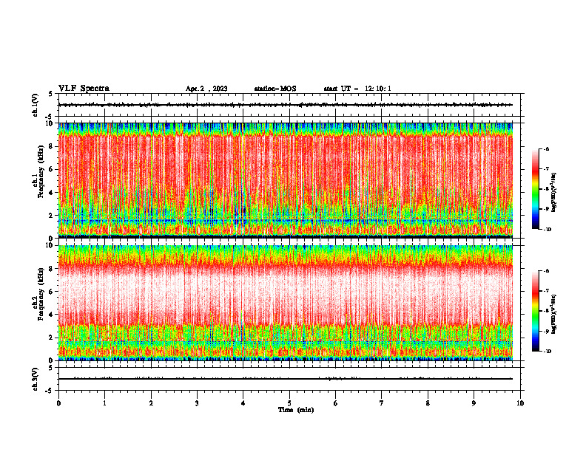Click the ch.2 color scale PSD units label

(x=554, y=315)
